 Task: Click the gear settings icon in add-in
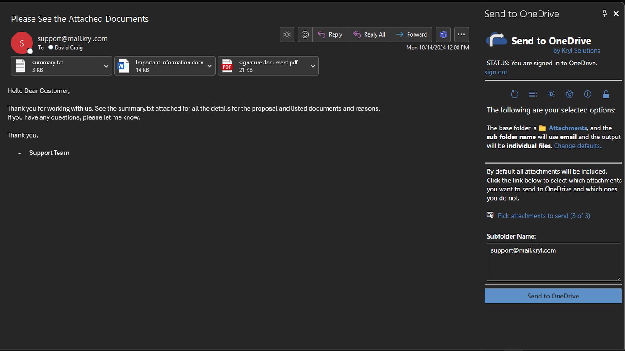[570, 95]
